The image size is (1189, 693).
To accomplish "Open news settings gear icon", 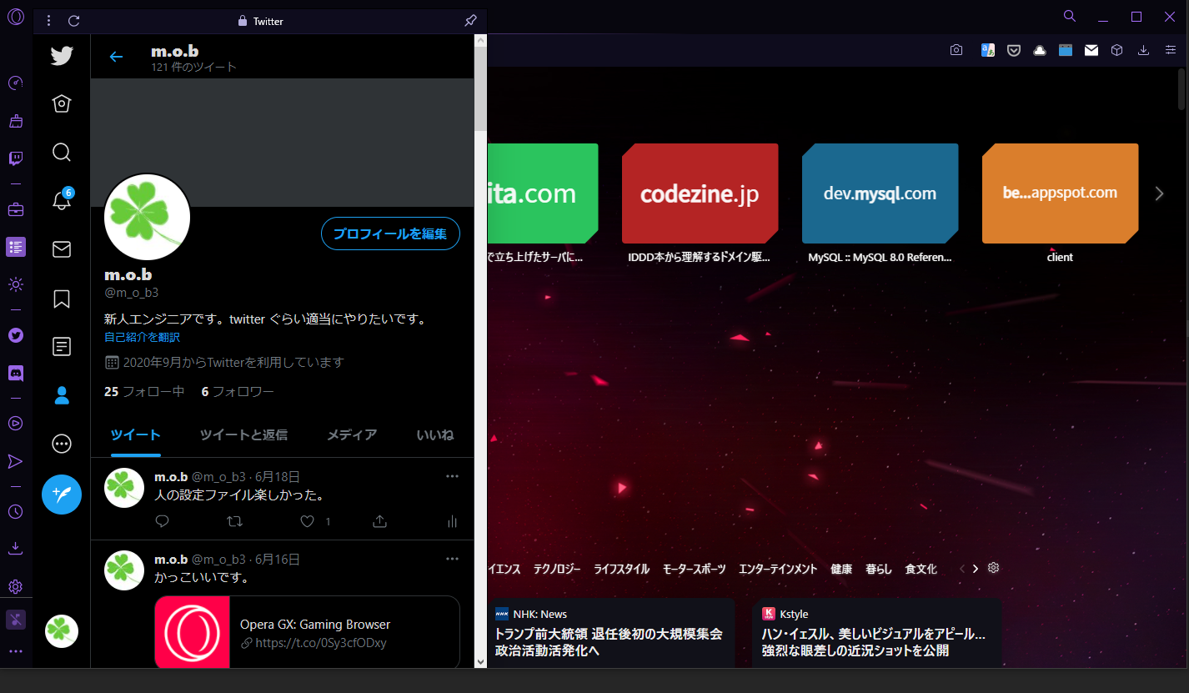I will click(994, 568).
